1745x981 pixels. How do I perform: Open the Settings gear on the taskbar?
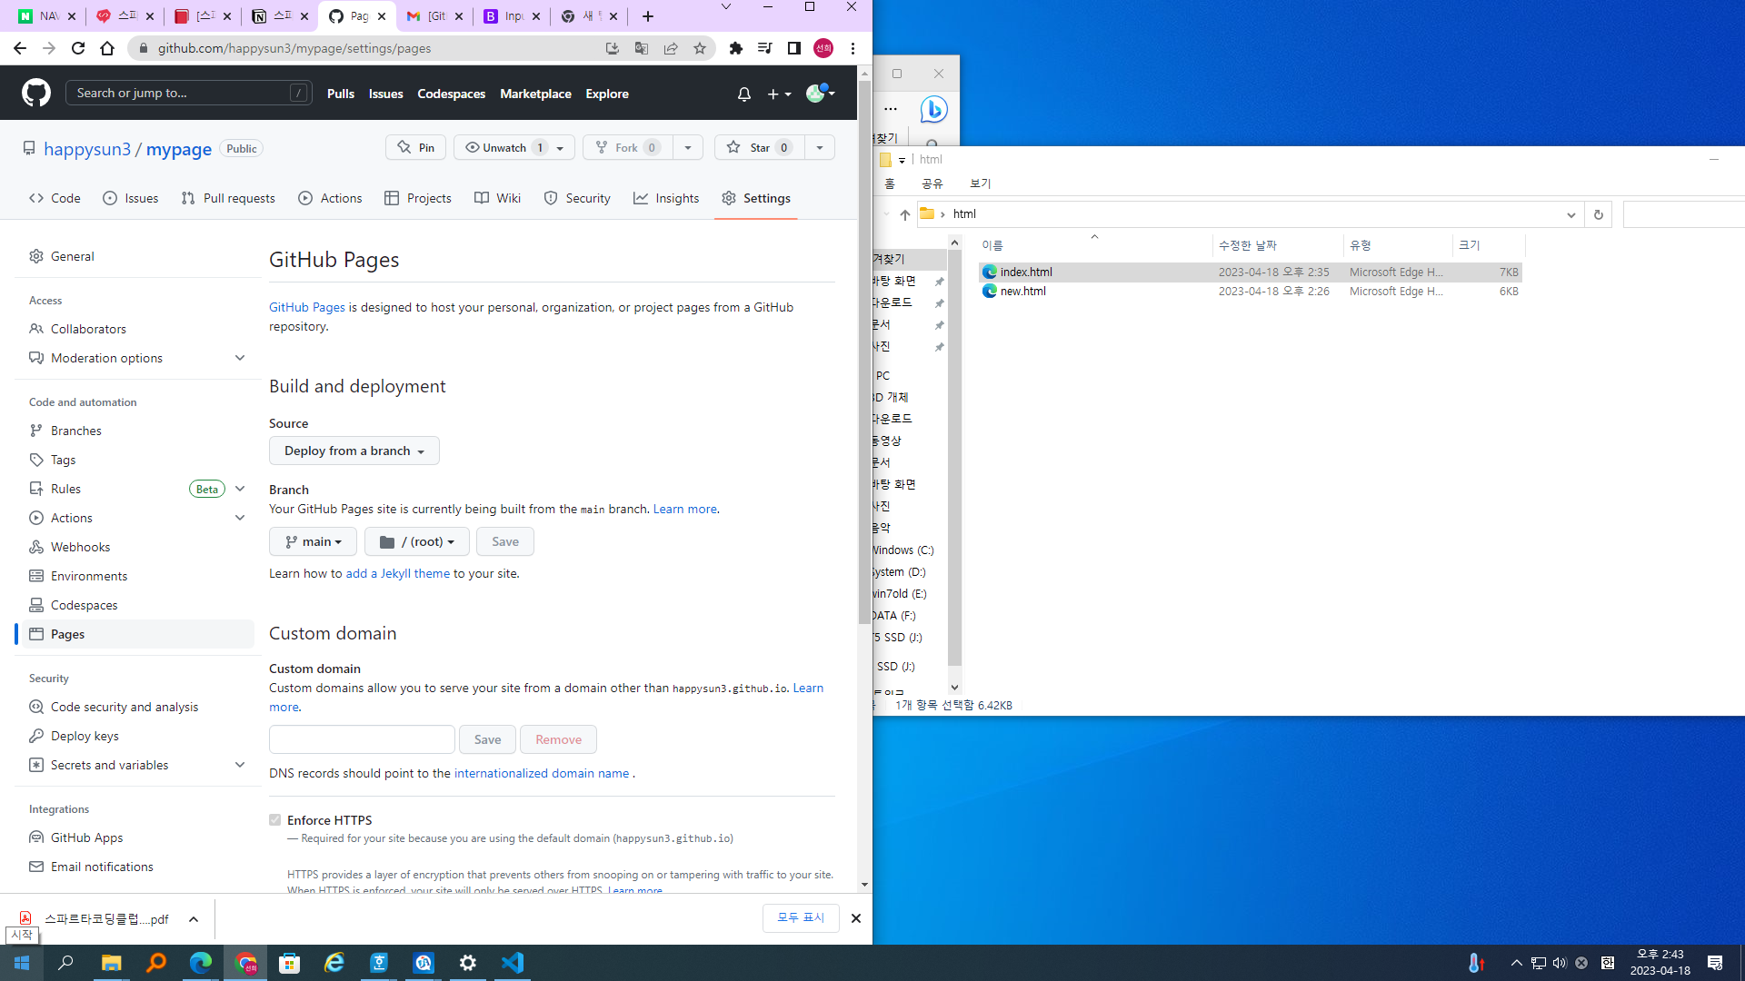[468, 963]
